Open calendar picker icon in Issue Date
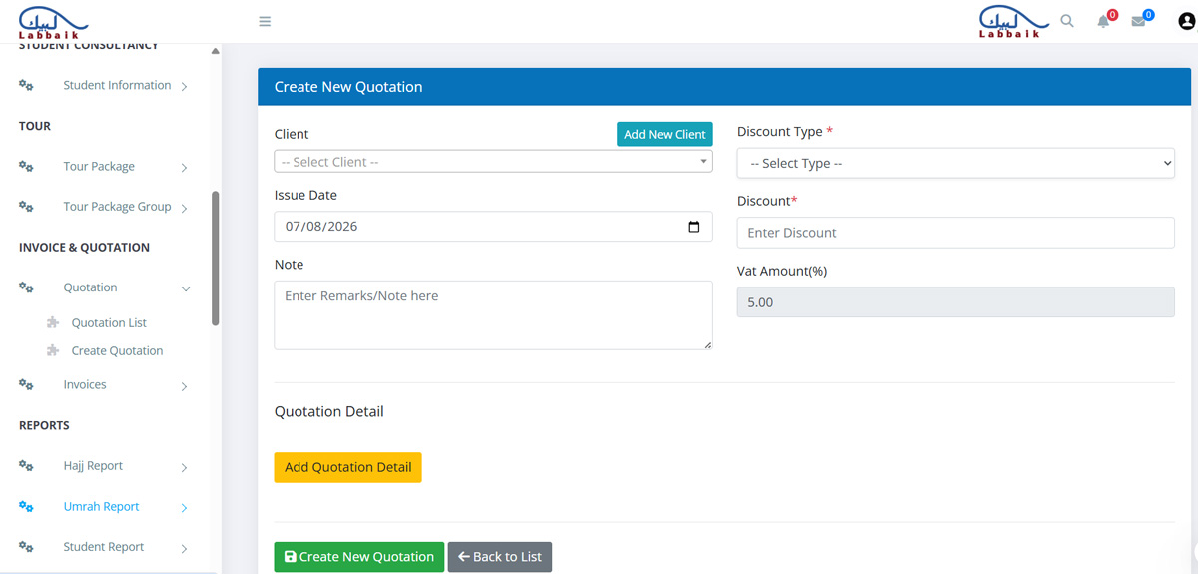 tap(694, 227)
